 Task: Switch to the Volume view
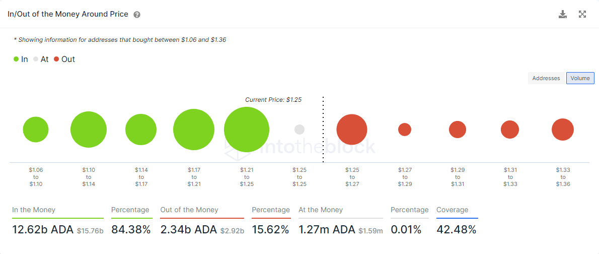point(580,78)
